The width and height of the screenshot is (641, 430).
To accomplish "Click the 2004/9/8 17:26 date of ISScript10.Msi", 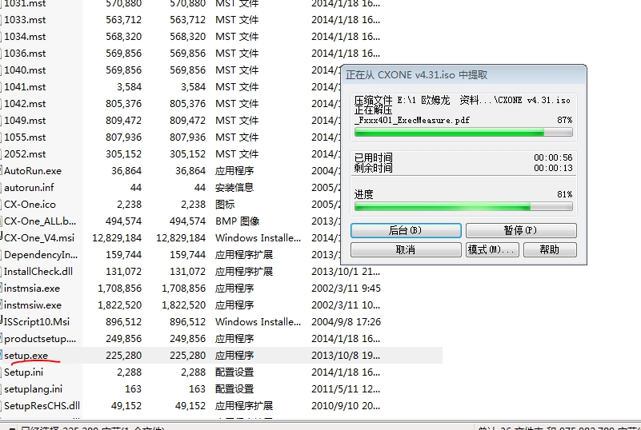I will coord(347,322).
